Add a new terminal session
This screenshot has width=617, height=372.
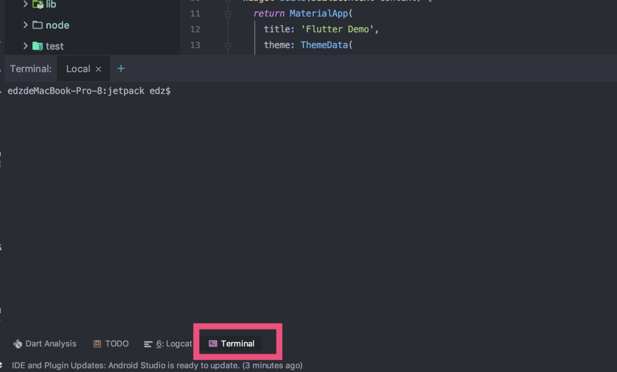click(x=121, y=69)
